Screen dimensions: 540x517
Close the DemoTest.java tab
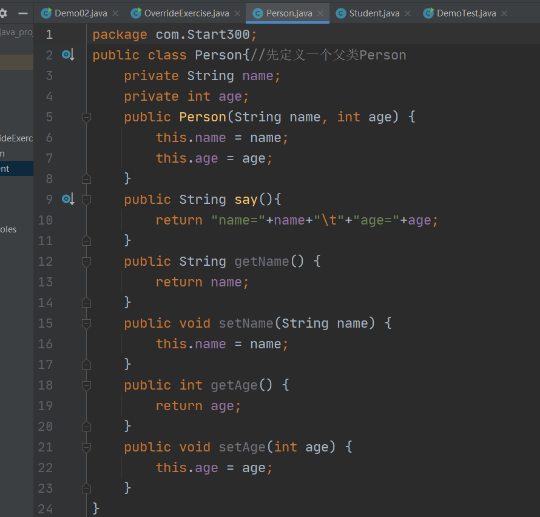504,13
